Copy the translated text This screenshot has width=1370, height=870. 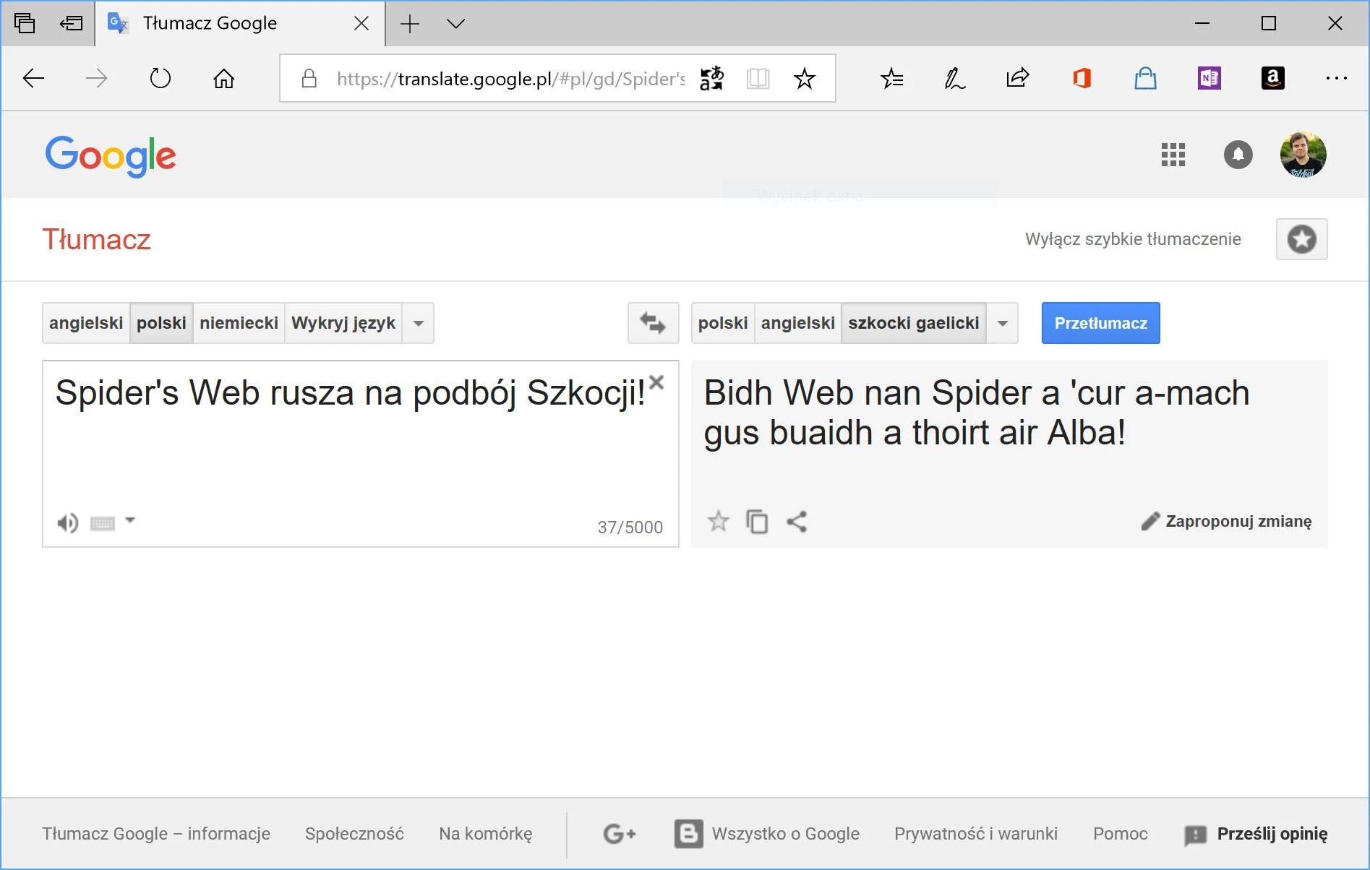click(757, 521)
